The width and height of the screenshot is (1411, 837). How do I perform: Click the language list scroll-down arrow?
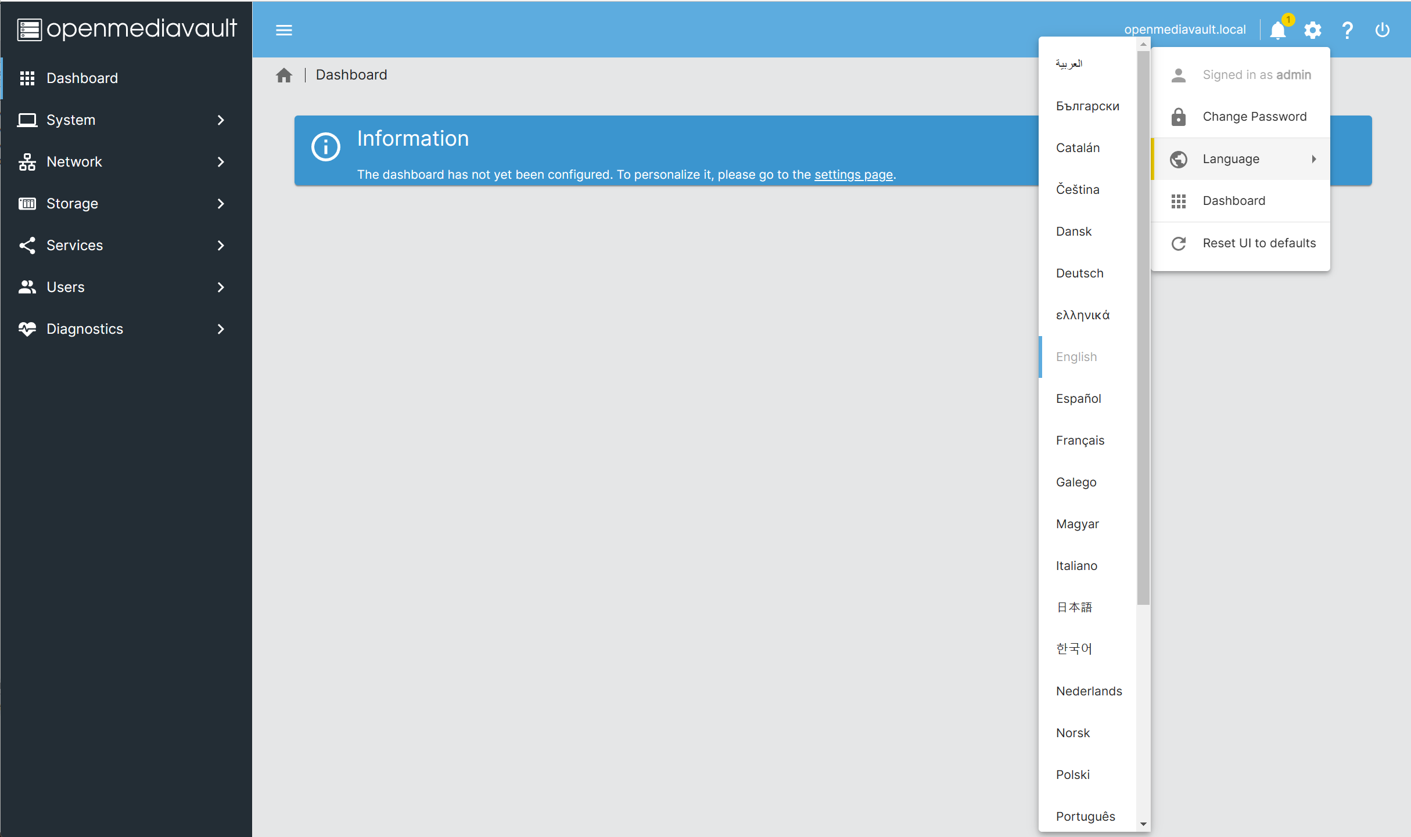[x=1143, y=824]
